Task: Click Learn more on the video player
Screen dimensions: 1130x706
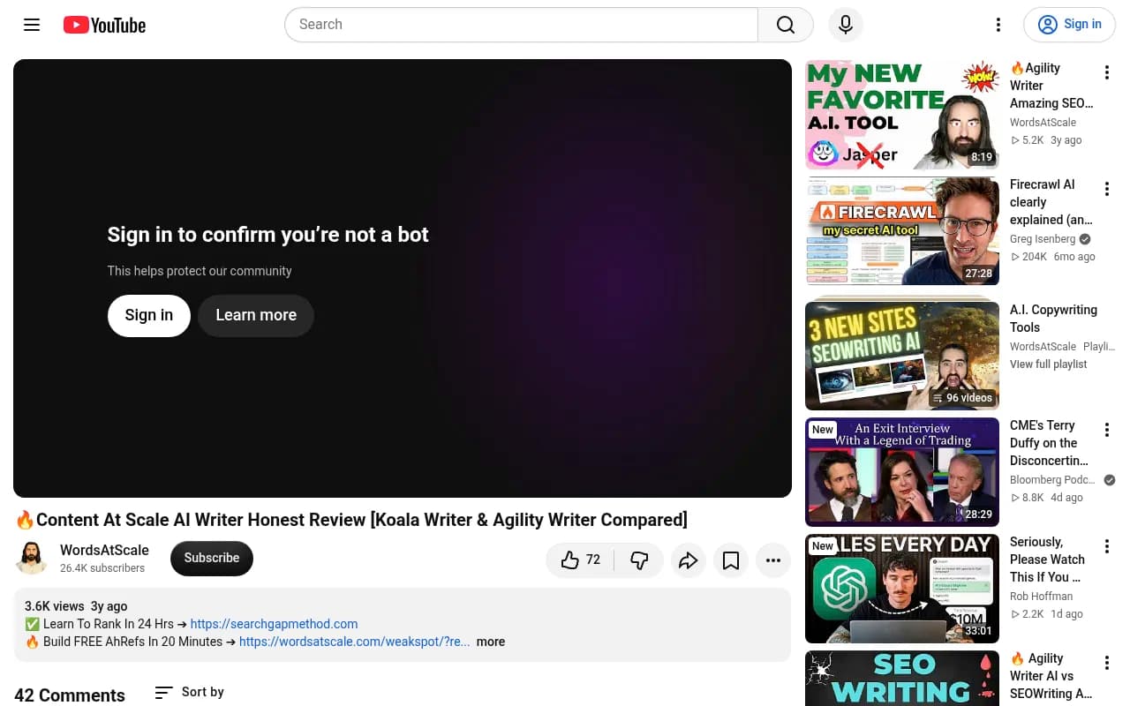Action: click(x=256, y=315)
